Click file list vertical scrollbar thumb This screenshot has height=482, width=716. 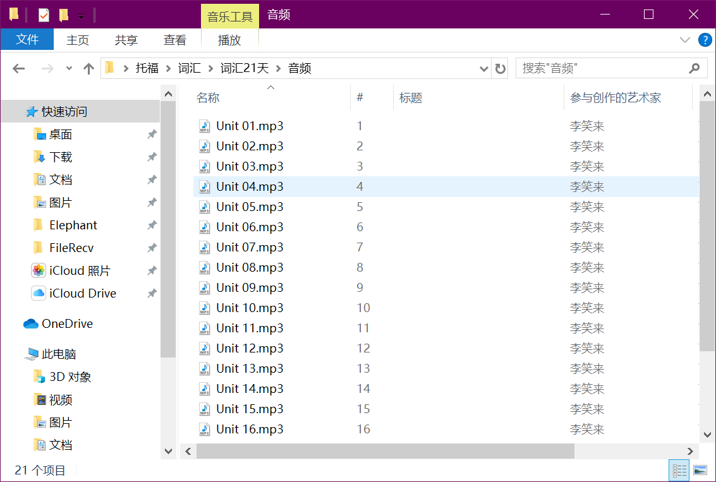(x=707, y=226)
